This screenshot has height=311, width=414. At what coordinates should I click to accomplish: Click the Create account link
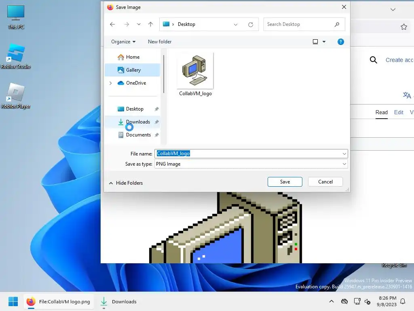[400, 60]
